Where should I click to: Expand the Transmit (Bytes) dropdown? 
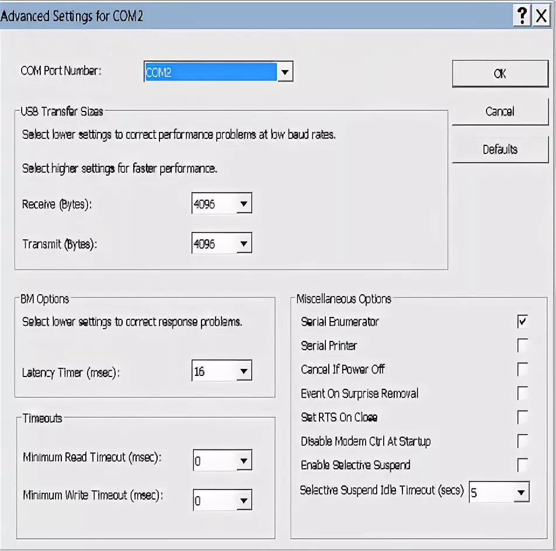[x=244, y=243]
